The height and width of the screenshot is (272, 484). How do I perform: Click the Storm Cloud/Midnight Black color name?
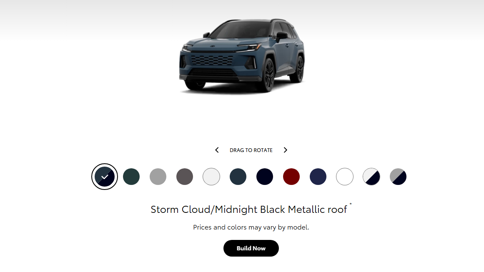tap(249, 210)
